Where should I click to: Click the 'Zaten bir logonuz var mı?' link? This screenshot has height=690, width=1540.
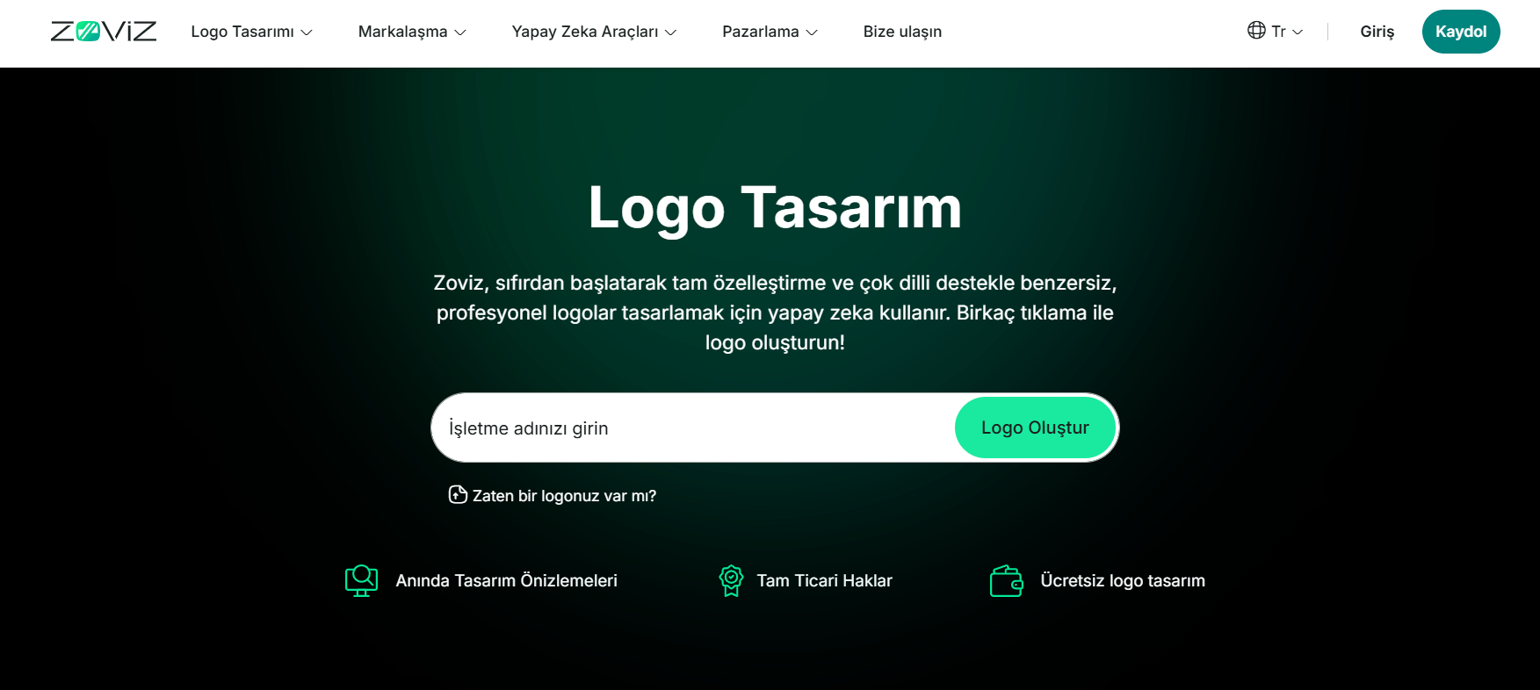pos(564,496)
